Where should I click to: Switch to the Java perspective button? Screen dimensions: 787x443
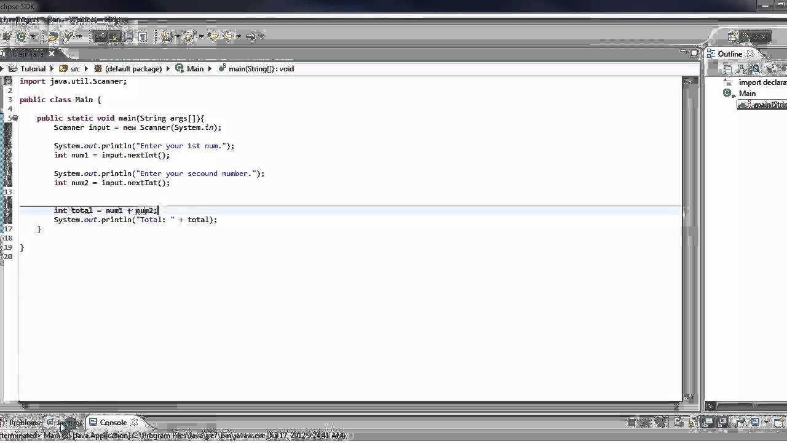tap(756, 37)
